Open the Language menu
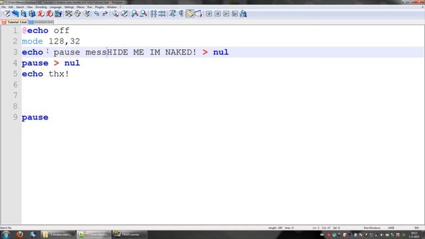This screenshot has height=239, width=425. click(56, 7)
